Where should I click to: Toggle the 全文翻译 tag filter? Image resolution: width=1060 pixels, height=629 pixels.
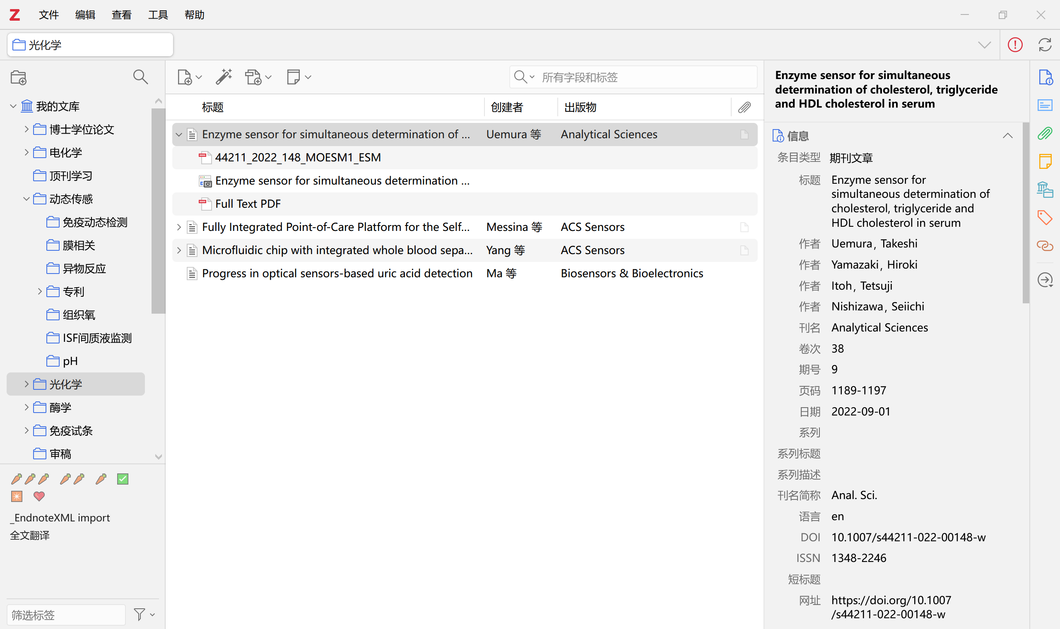30,535
